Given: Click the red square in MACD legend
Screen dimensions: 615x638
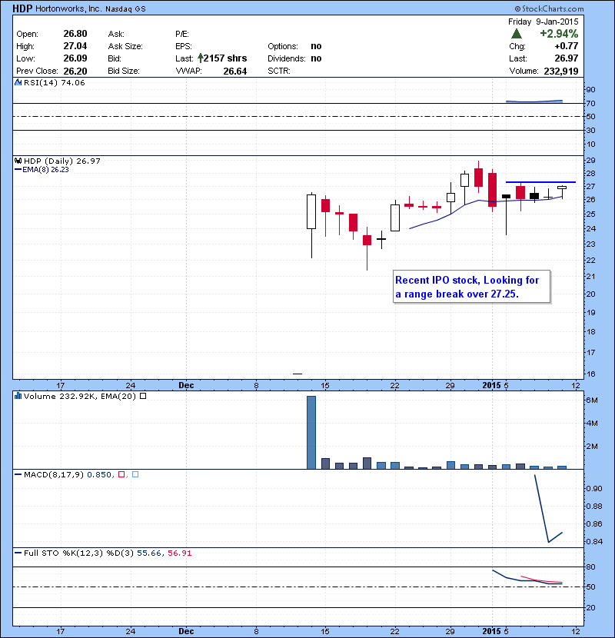Looking at the screenshot, I should (121, 474).
